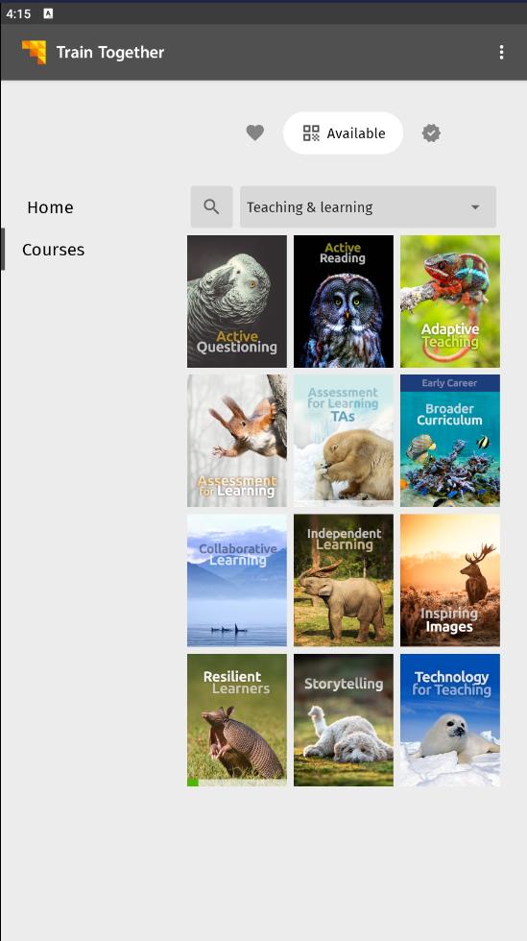This screenshot has width=527, height=941.
Task: Open the Broader Curriculum course
Action: [450, 441]
